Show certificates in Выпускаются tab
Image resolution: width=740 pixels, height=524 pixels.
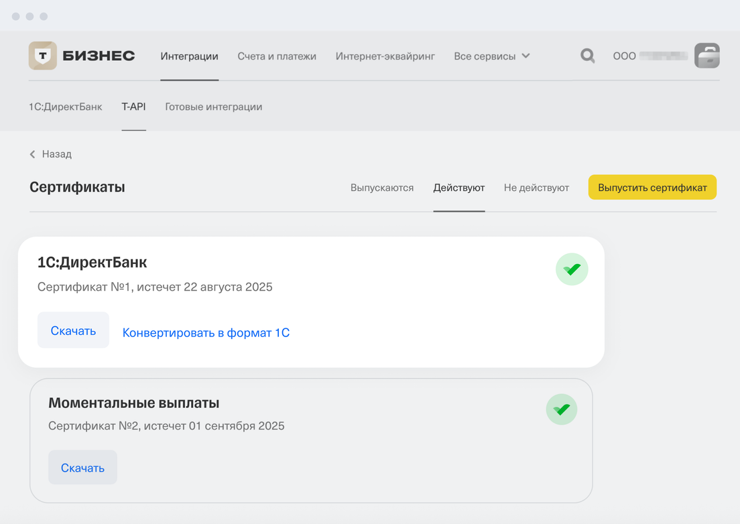pos(382,188)
